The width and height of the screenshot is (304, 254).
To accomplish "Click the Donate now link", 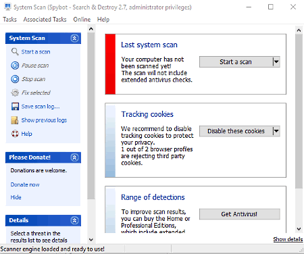I will 25,184.
